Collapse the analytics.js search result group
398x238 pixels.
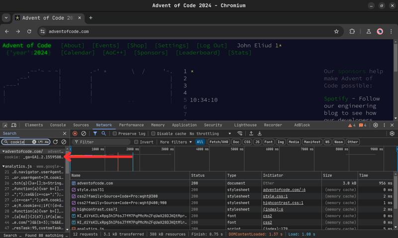coord(4,166)
